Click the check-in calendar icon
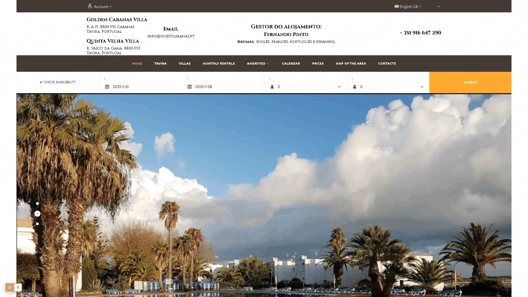This screenshot has width=528, height=297. (x=107, y=87)
